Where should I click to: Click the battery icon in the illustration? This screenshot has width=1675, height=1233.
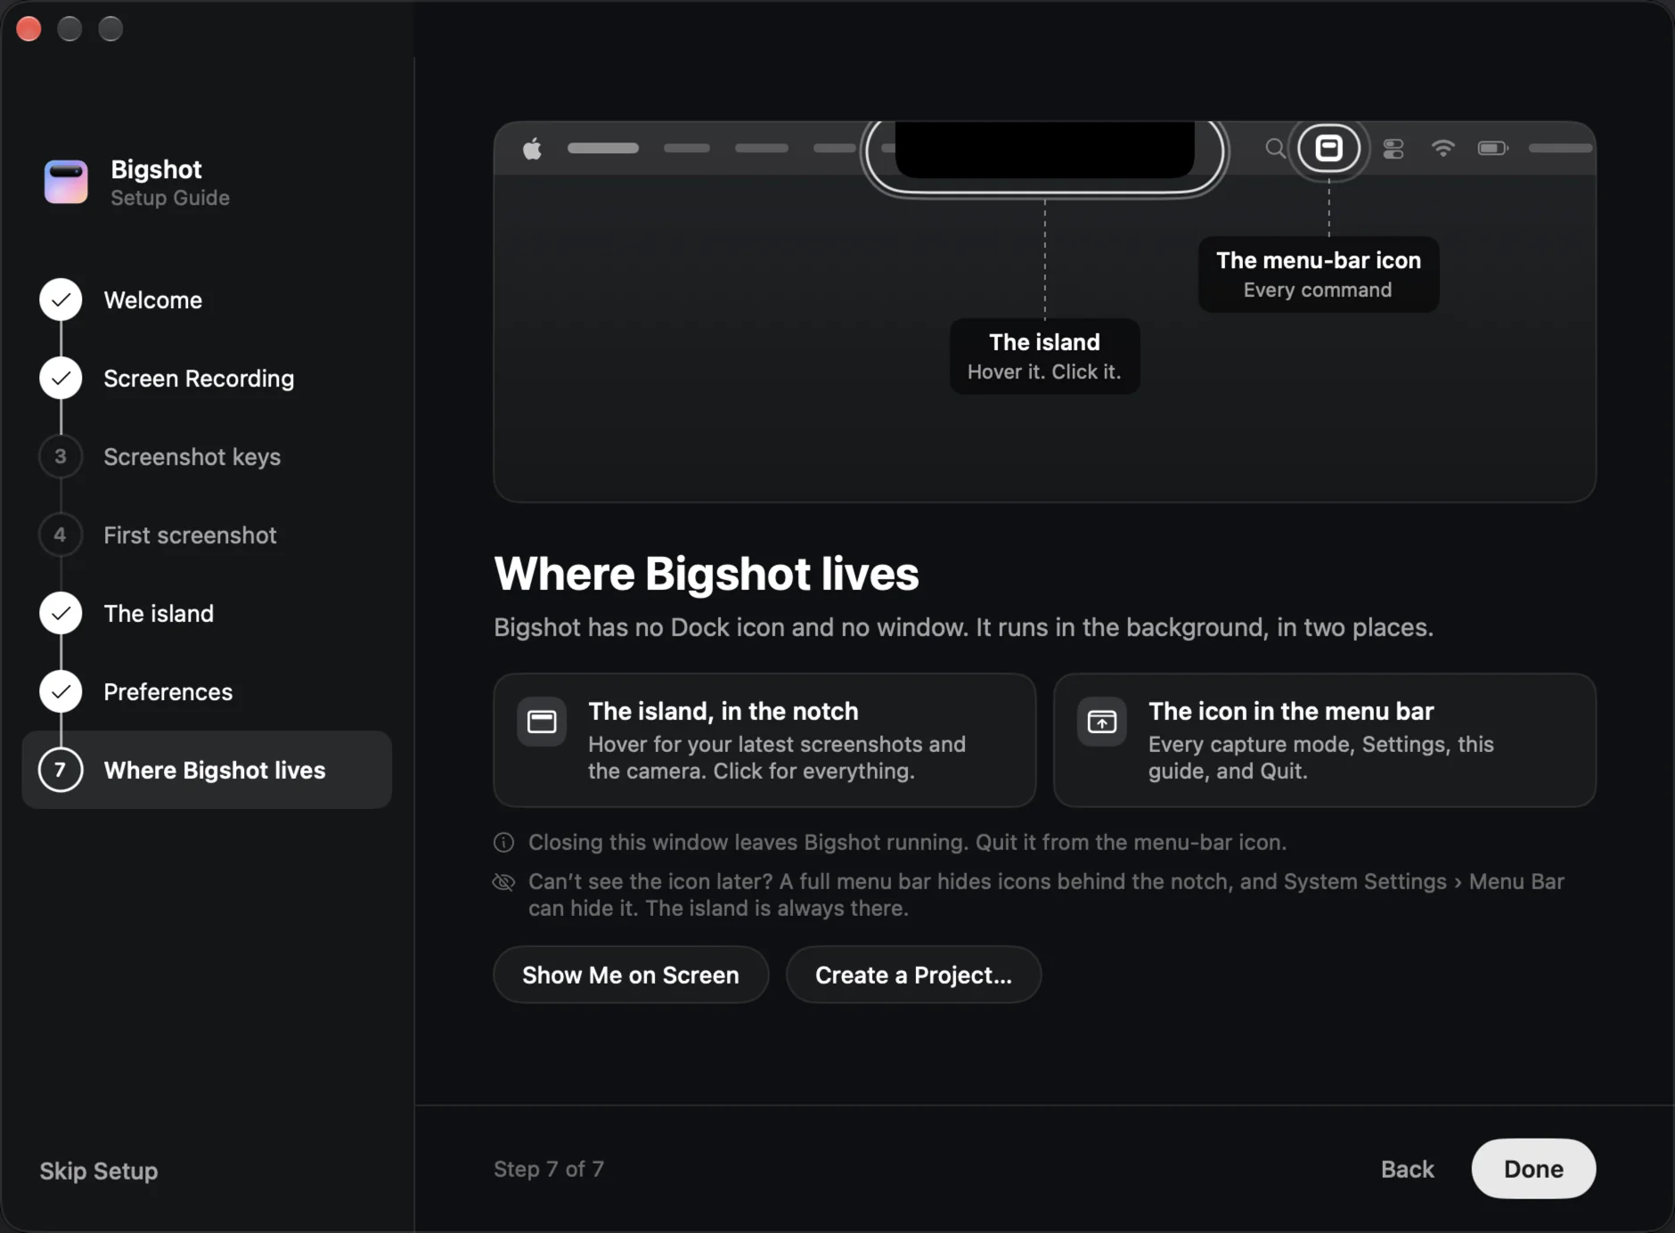(x=1493, y=148)
